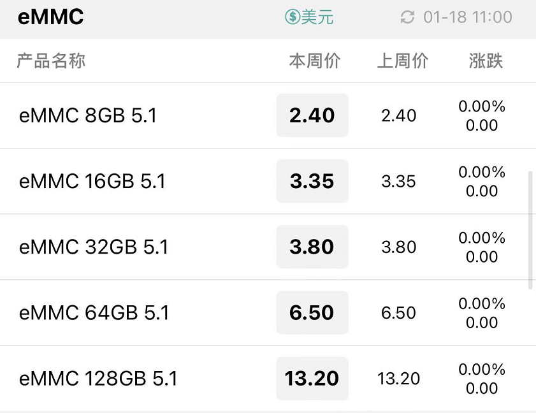Image resolution: width=536 pixels, height=413 pixels.
Task: Click the dollar currency icon
Action: coord(293,17)
